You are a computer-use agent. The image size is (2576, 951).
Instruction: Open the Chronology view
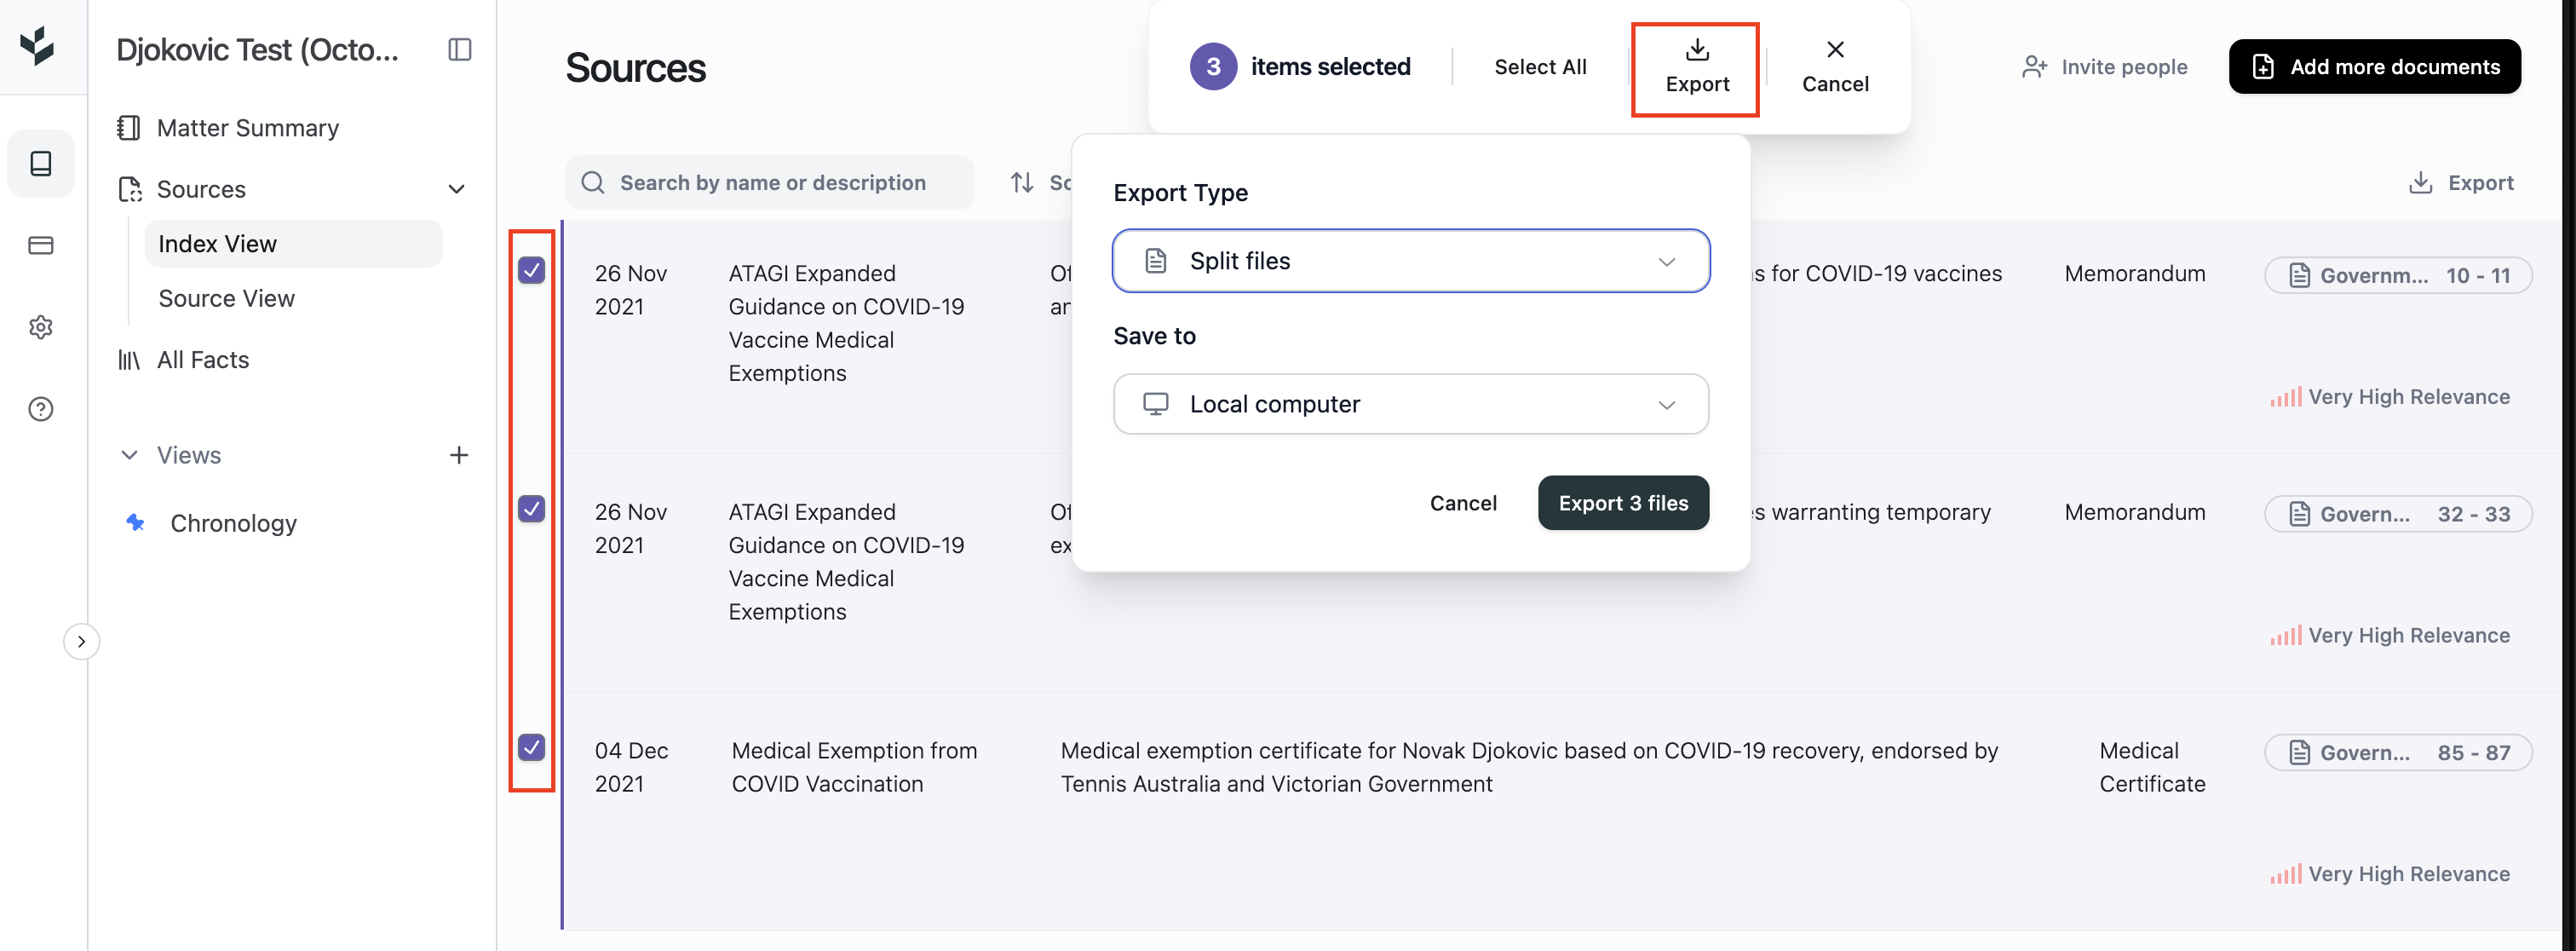point(233,523)
